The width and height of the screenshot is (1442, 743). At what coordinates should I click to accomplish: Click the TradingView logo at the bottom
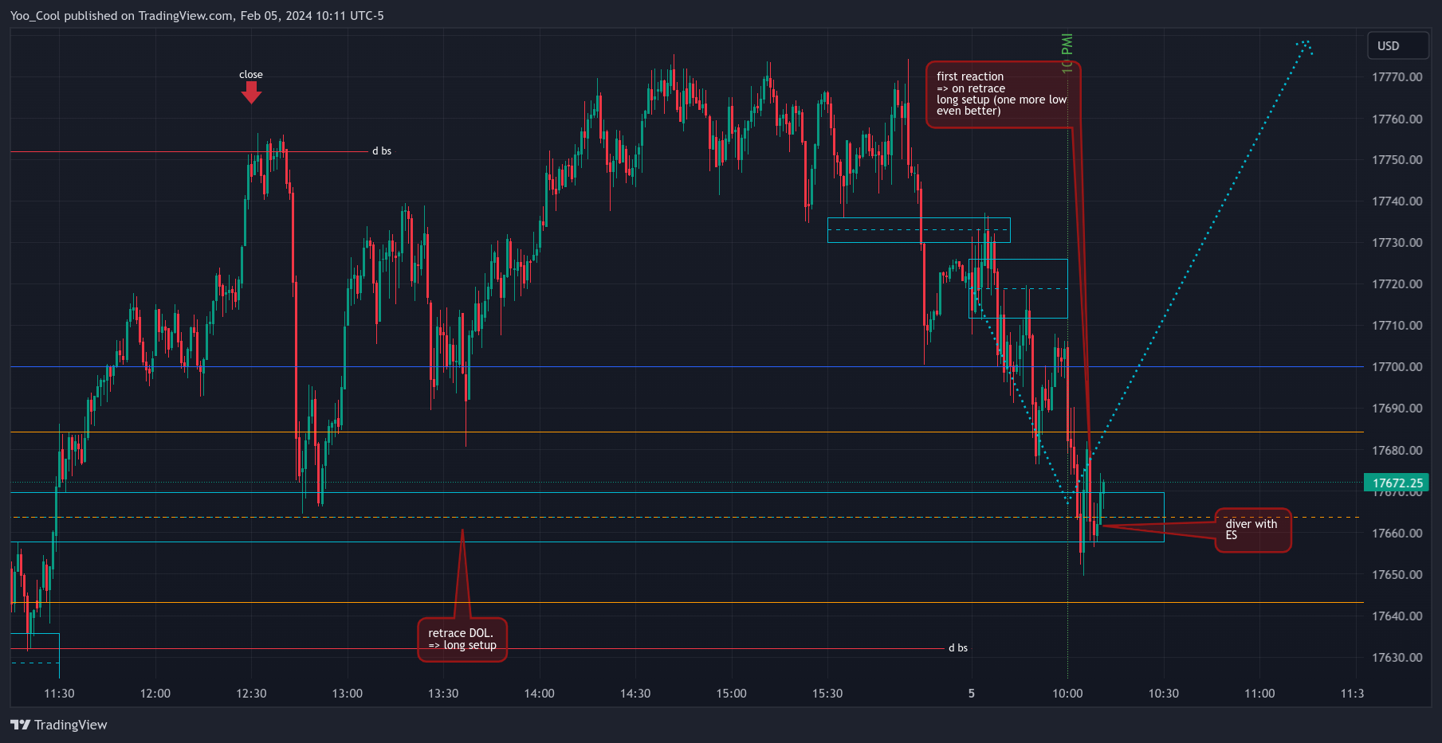(x=58, y=725)
